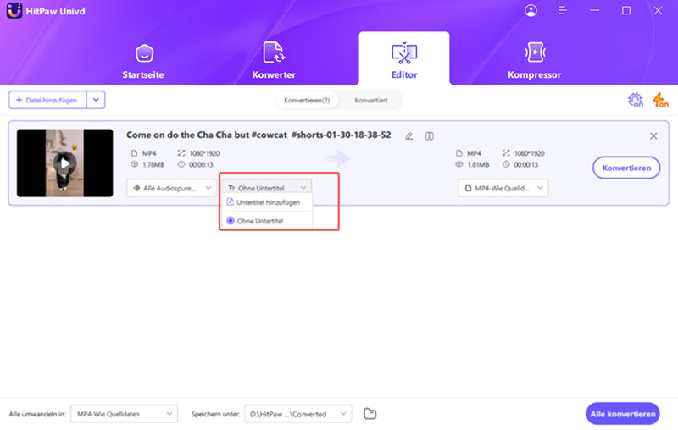The height and width of the screenshot is (430, 678).
Task: Click the Konvertieren button for the video
Action: (x=626, y=168)
